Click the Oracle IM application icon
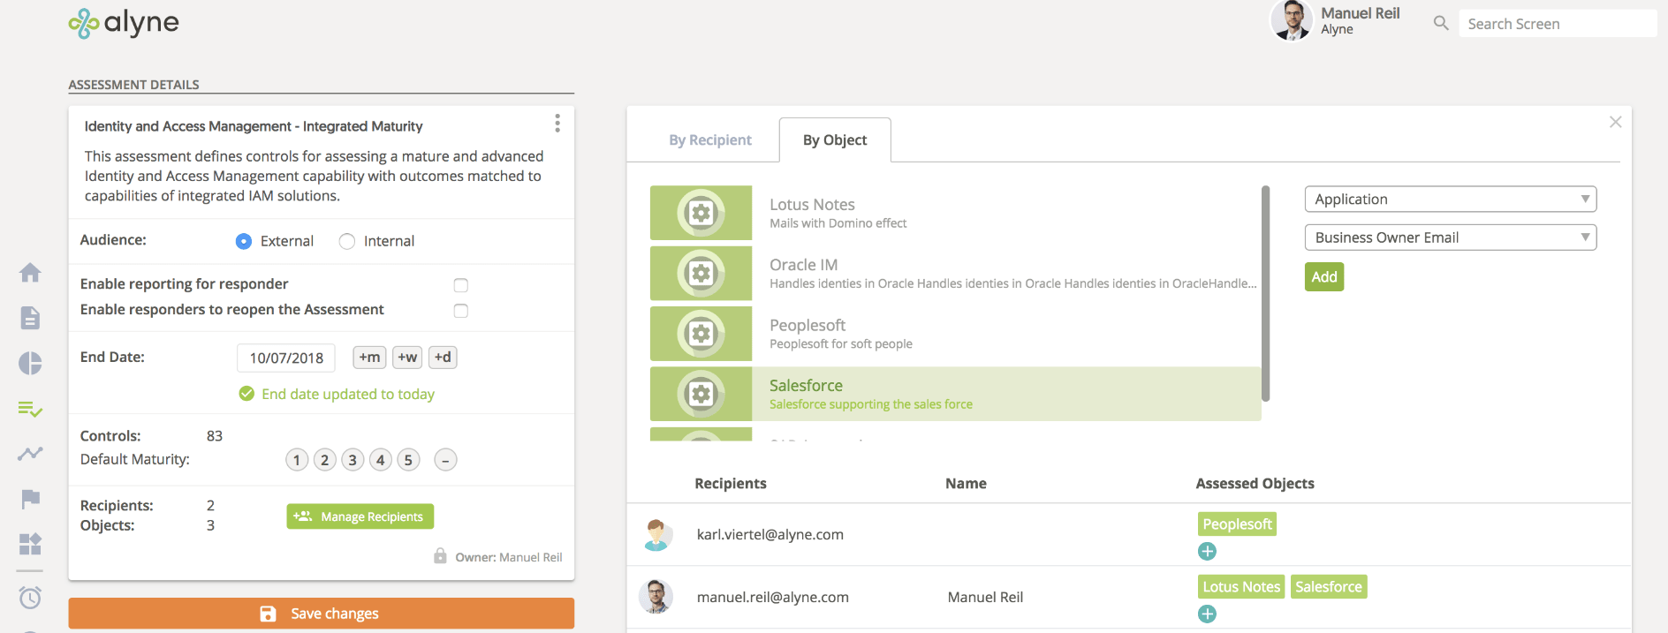The height and width of the screenshot is (633, 1668). tap(701, 273)
